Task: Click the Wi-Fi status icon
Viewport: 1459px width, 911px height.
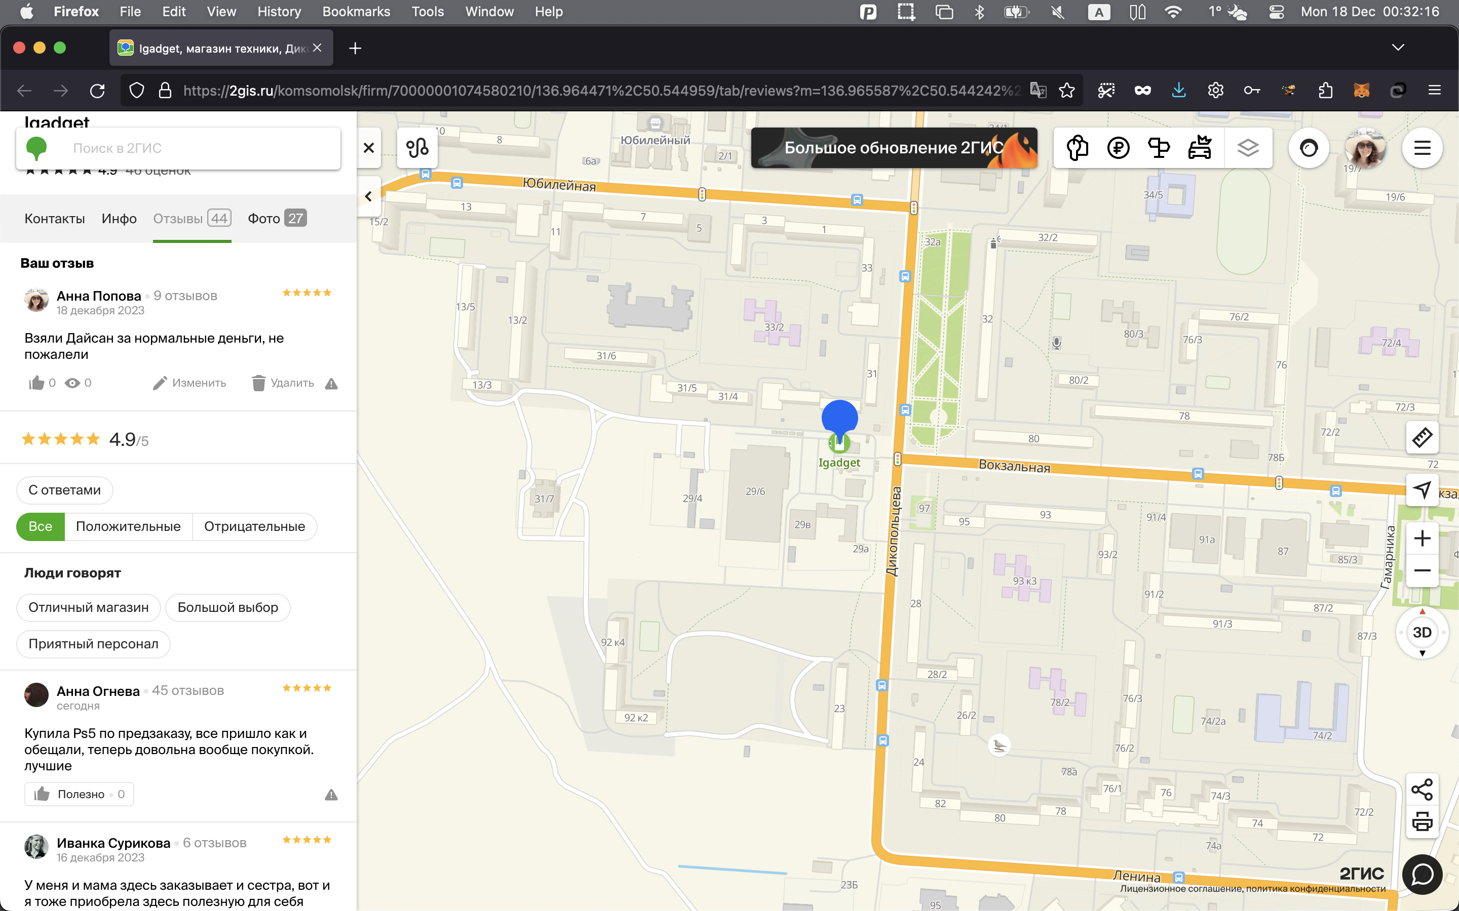Action: 1173,12
